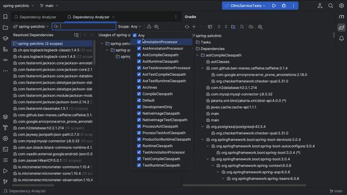
Task: Open Search Everywhere magnifier
Action: point(331,6)
